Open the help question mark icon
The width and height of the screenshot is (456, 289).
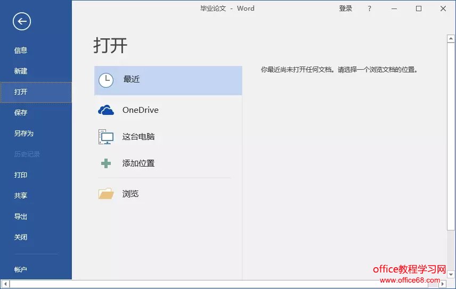pos(369,9)
